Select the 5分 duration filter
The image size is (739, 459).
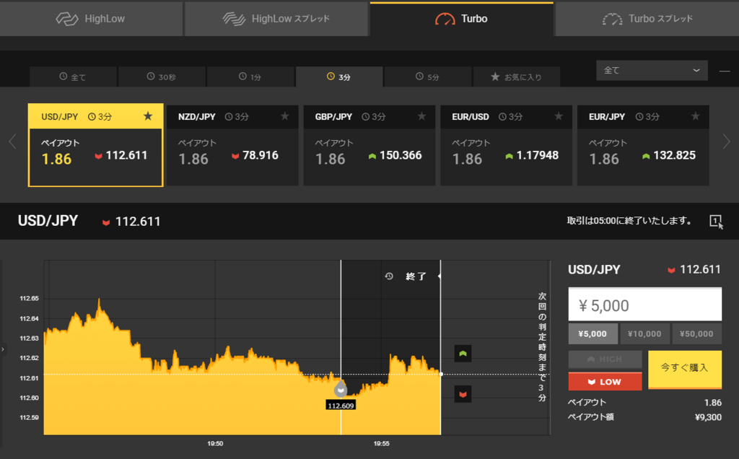click(427, 76)
